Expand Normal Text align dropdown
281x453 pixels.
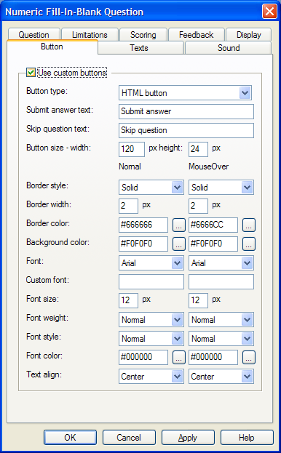tap(151, 377)
